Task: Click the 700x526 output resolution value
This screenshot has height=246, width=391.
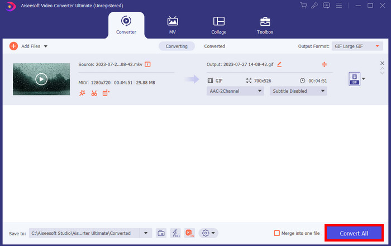Action: coord(263,81)
